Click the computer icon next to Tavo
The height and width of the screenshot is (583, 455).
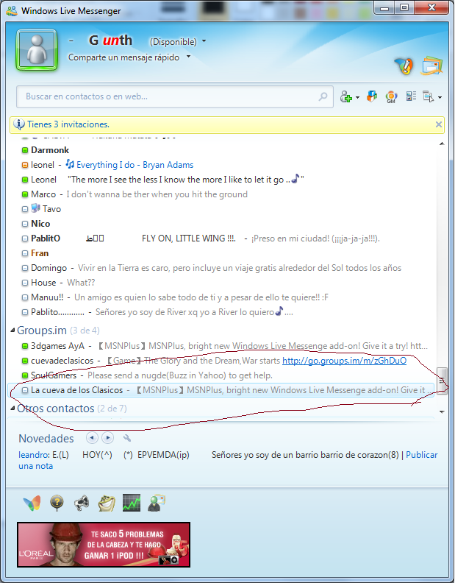pyautogui.click(x=36, y=208)
